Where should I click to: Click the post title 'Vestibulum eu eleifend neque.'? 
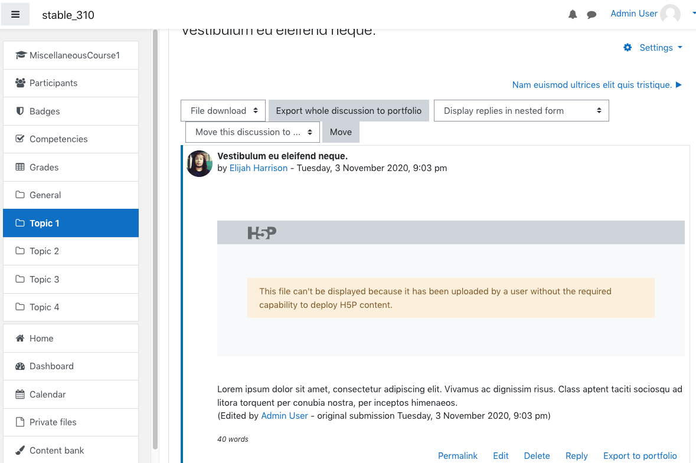point(282,156)
